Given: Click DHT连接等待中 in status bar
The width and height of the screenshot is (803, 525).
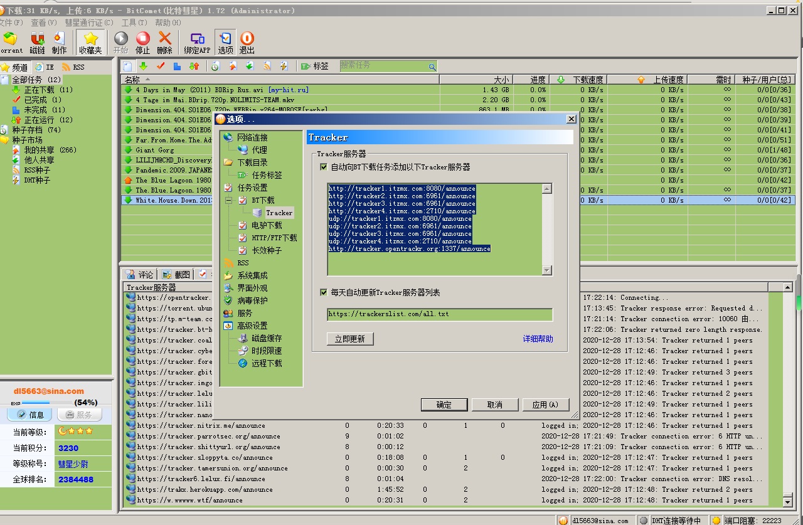Looking at the screenshot, I should pyautogui.click(x=676, y=520).
